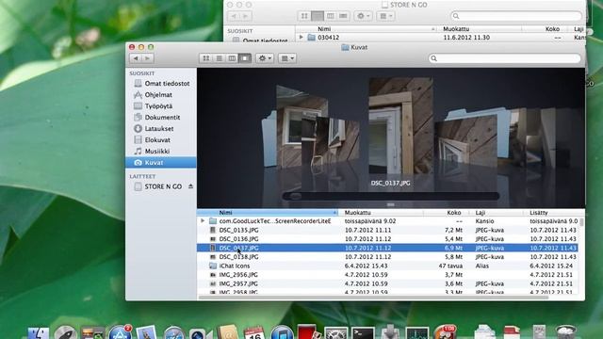The width and height of the screenshot is (603, 339).
Task: Open Finder from the Dock
Action: pyautogui.click(x=39, y=332)
